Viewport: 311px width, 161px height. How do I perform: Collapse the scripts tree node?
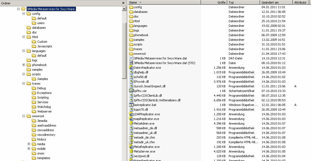pos(24,74)
